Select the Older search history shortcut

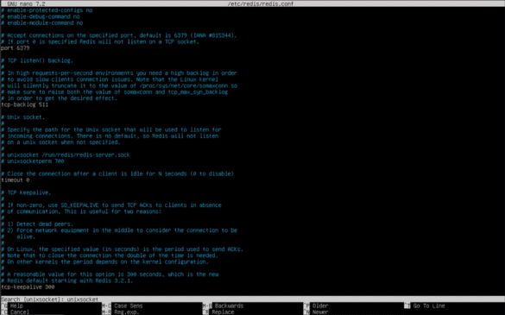coord(316,306)
